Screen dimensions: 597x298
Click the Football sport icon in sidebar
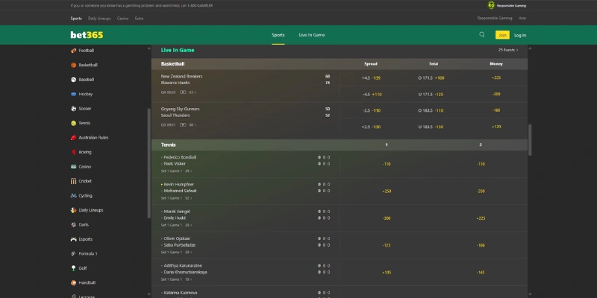[x=73, y=51]
